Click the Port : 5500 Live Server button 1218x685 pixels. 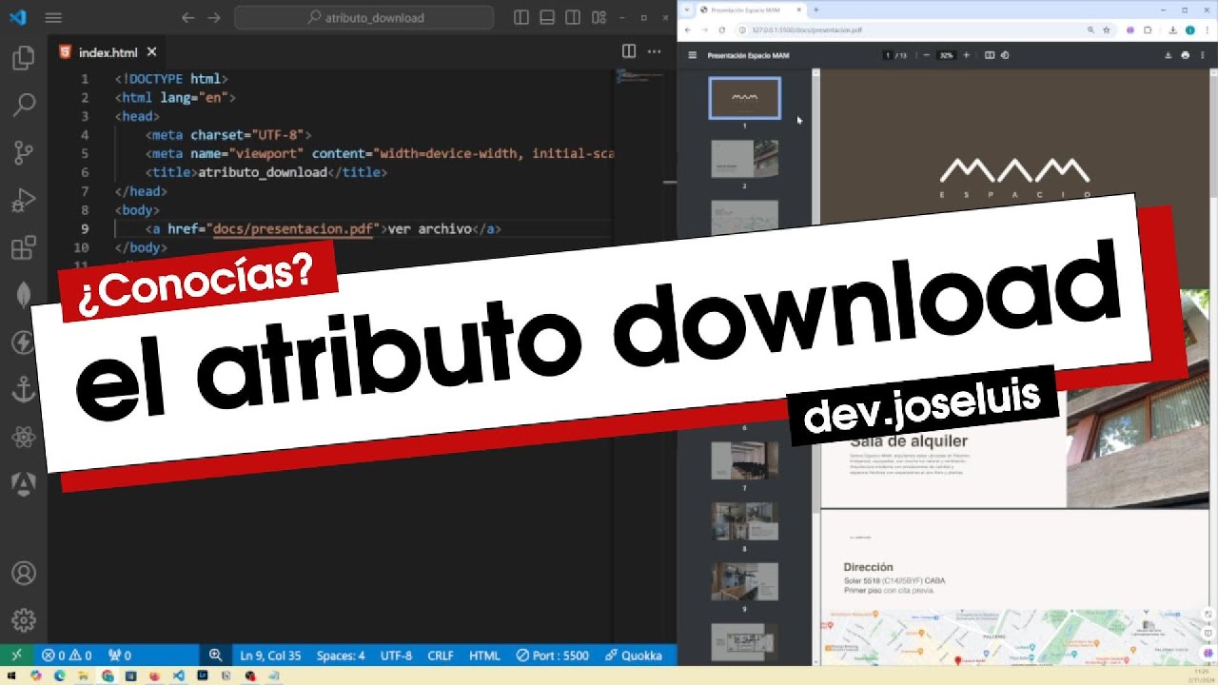tap(553, 656)
